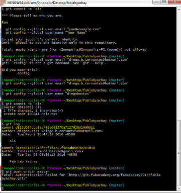Image resolution: width=181 pixels, height=193 pixels.
Task: Click the empty "$" prompt at the bottom
Action: point(3,188)
